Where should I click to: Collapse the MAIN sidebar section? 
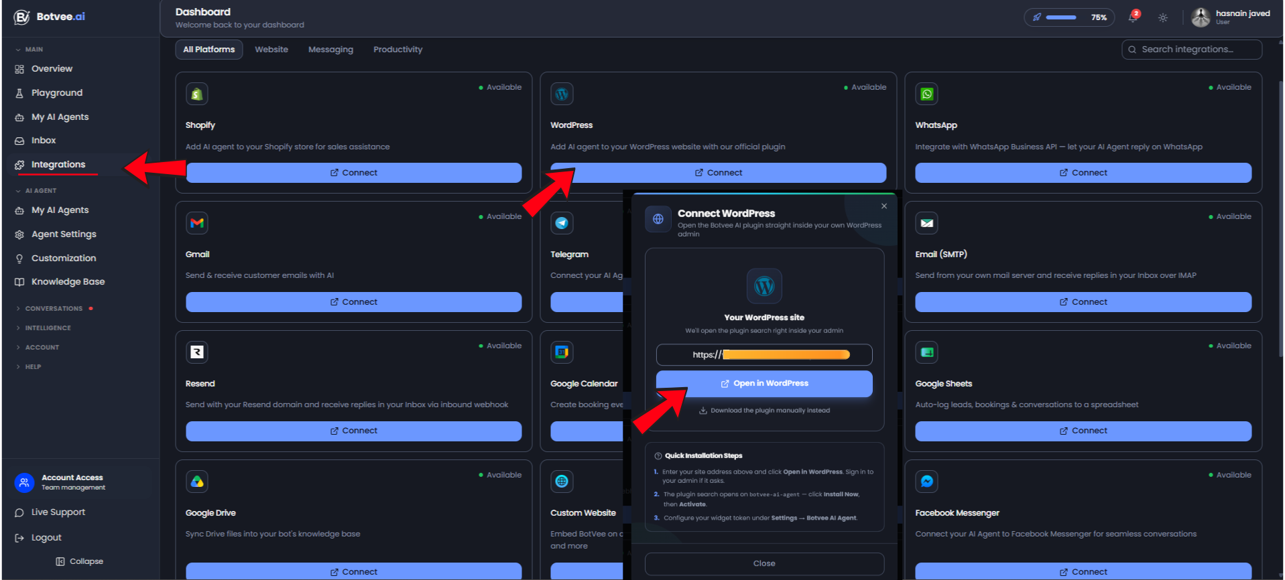coord(29,50)
